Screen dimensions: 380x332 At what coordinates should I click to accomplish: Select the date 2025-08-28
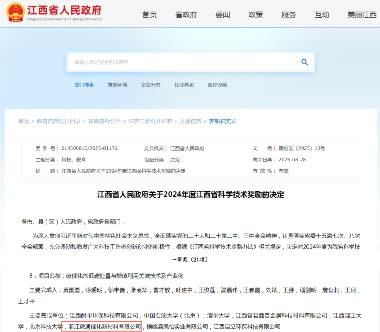point(292,160)
